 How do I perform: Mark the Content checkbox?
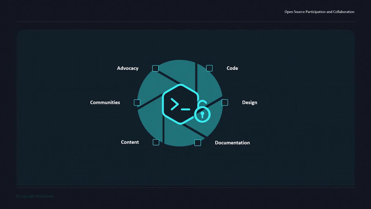(156, 142)
